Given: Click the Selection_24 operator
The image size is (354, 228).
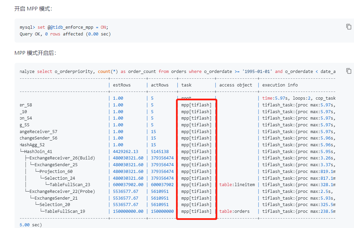Looking at the screenshot, I should point(60,178).
